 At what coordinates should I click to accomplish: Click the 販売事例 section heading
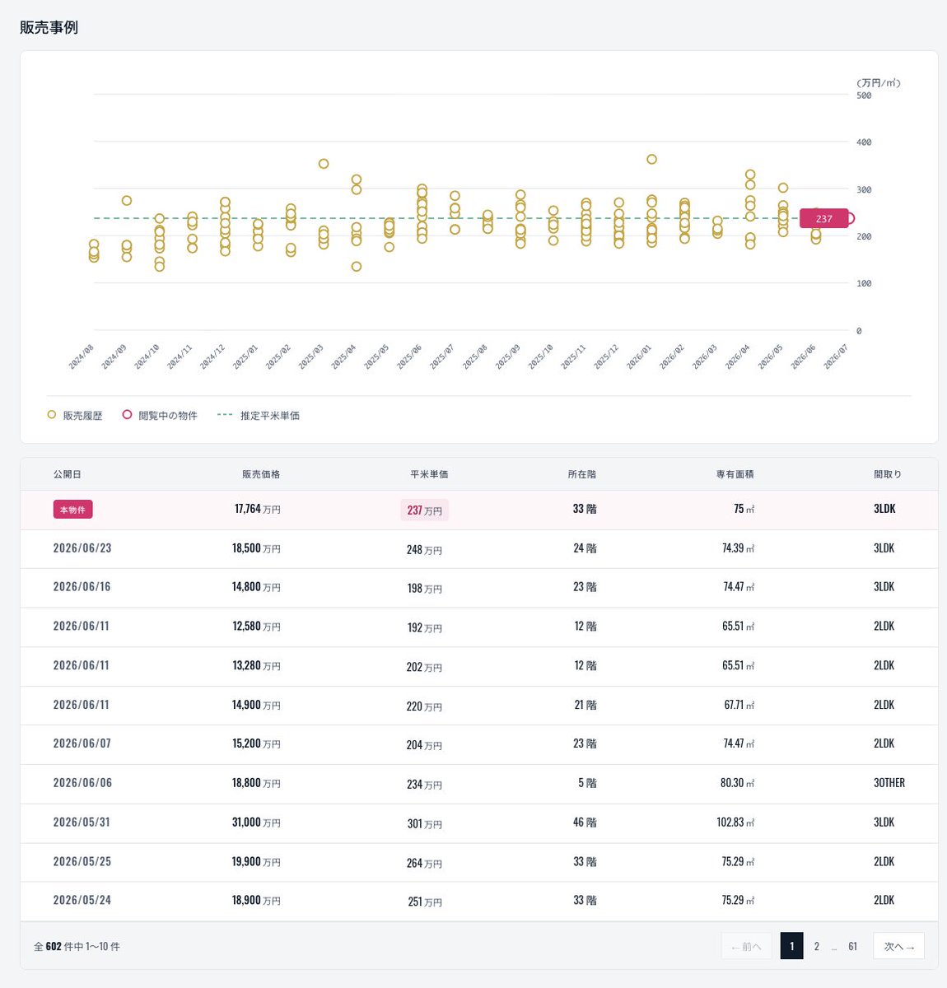tap(49, 27)
